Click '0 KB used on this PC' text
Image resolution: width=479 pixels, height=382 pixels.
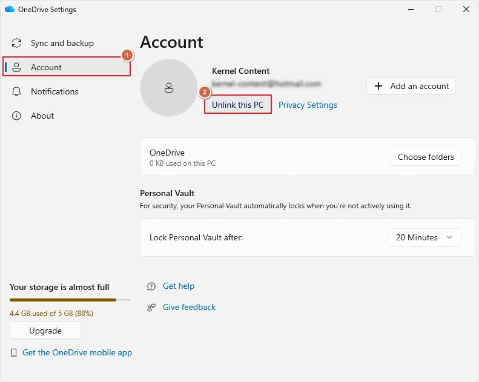182,163
